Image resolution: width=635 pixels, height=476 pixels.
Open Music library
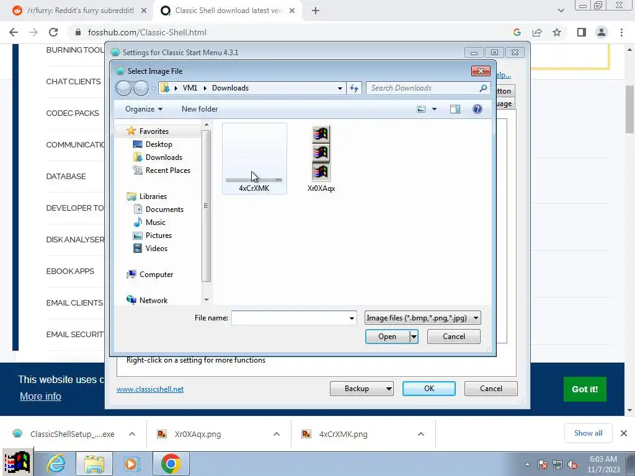[155, 223]
